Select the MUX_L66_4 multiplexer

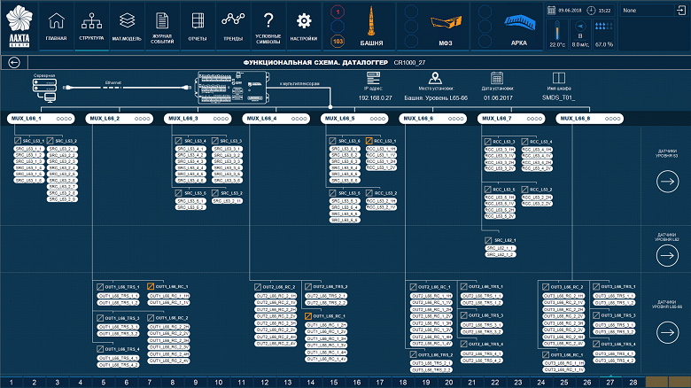[276, 119]
